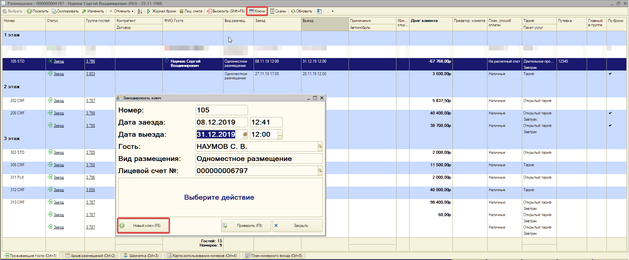Click the Закодировать ключ title bar icon

tap(119, 98)
